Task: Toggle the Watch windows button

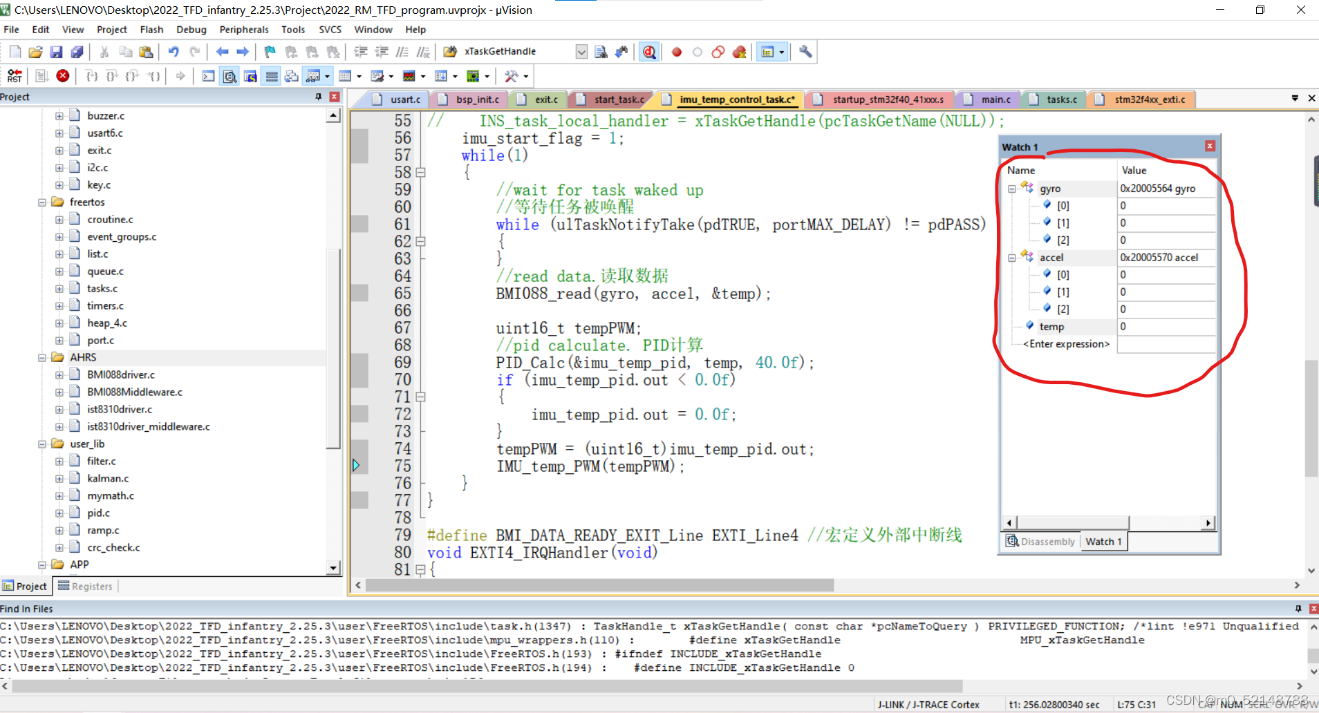Action: (x=313, y=76)
